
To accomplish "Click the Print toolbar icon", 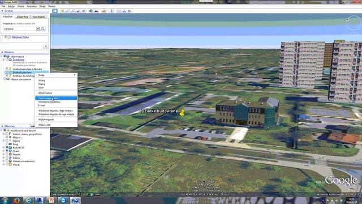I will [124, 11].
